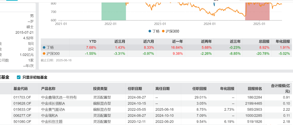This screenshot has width=293, height=125.
Task: Open fund code 501080.OF
Action: click(22, 121)
